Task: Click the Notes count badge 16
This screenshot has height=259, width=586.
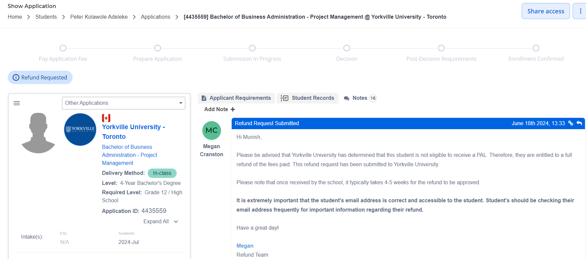Action: coord(373,98)
